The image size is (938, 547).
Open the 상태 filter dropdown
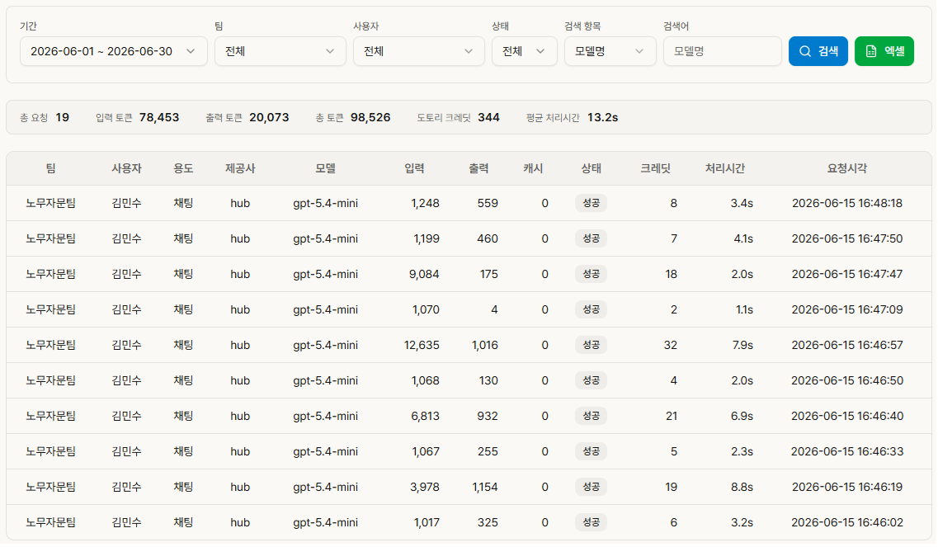point(525,51)
